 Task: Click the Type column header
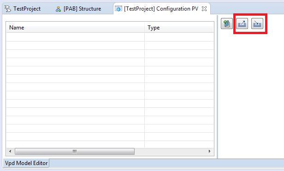tap(179, 28)
